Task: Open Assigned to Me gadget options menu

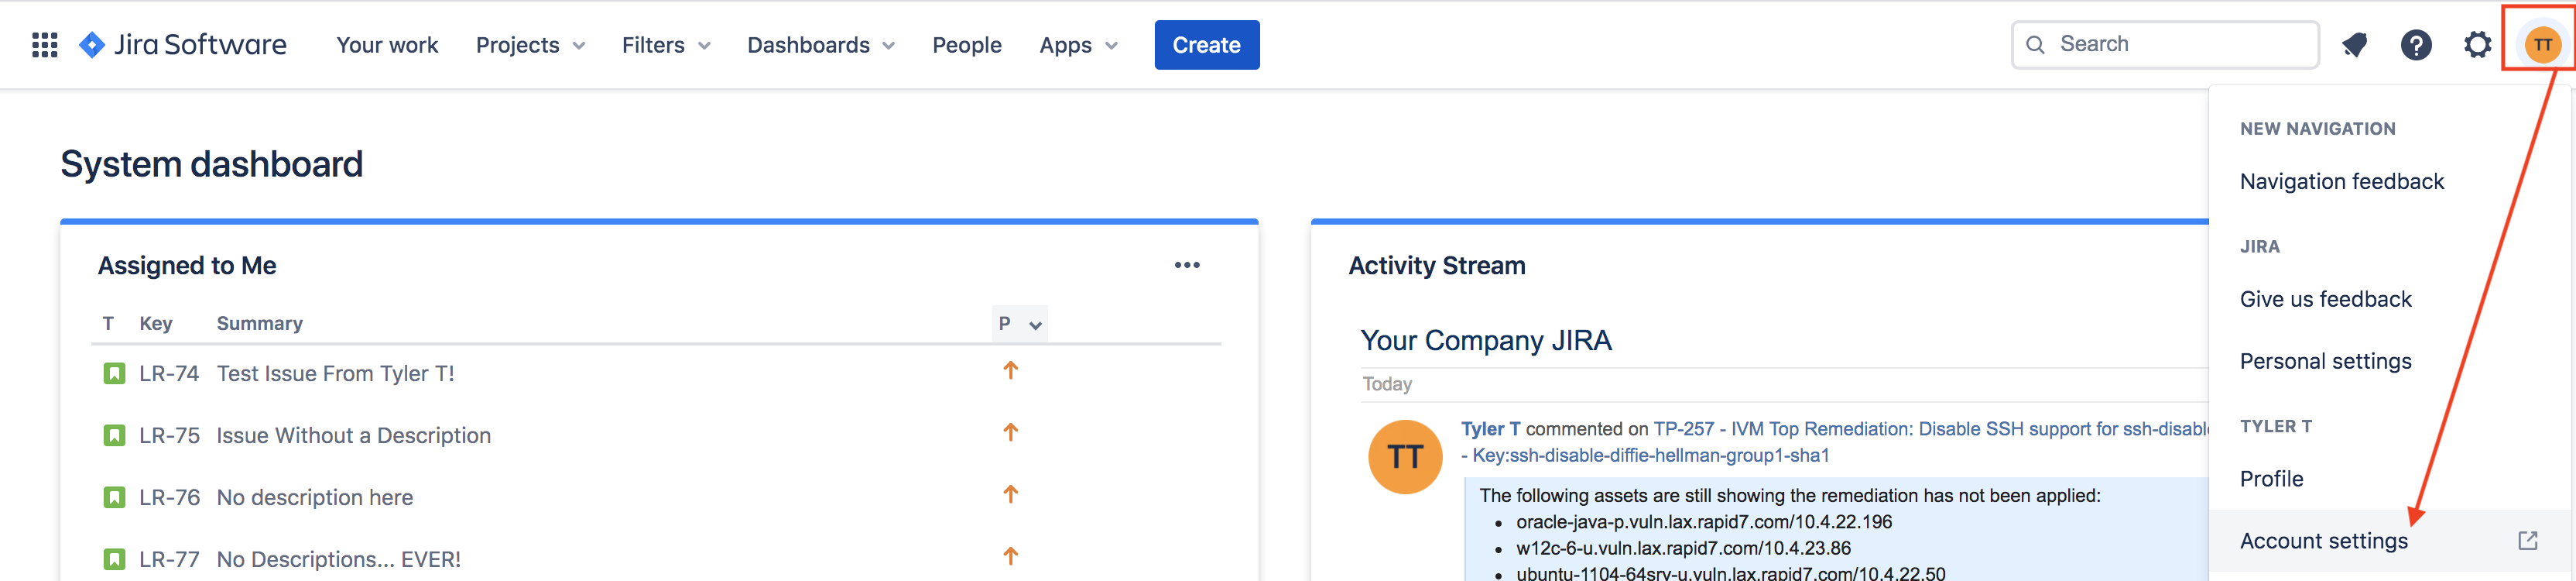Action: (1186, 265)
